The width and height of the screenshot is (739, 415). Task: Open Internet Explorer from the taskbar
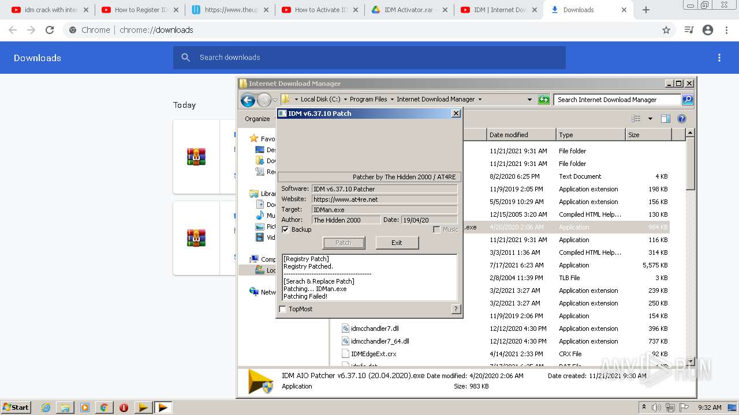click(x=46, y=408)
